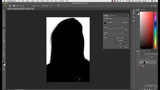Select the Olga layer thumbnail
This screenshot has height=90, width=160.
pyautogui.click(x=140, y=66)
